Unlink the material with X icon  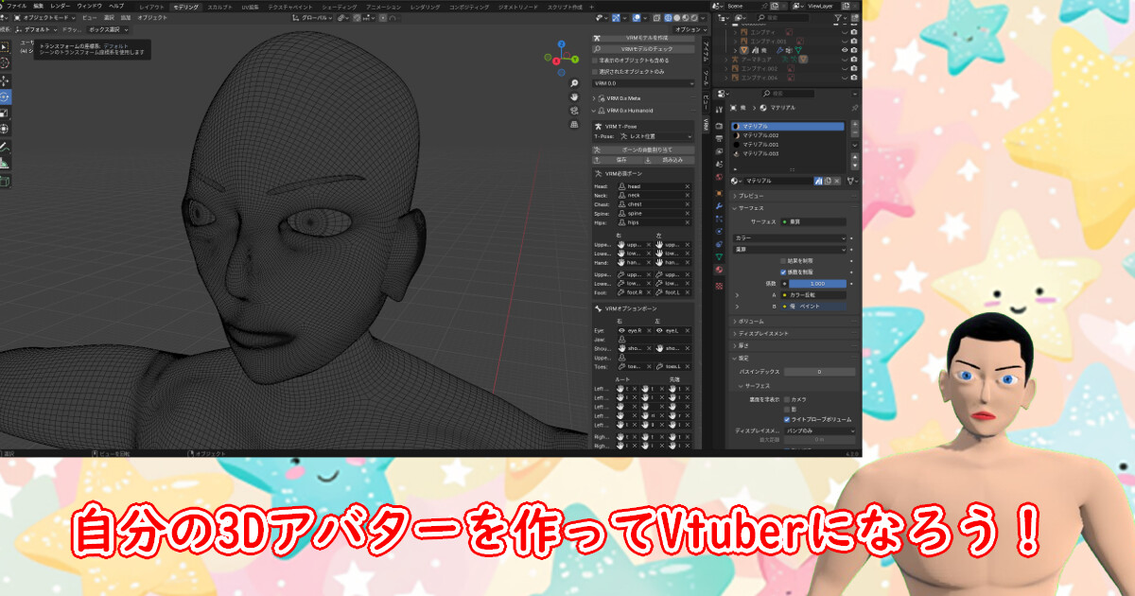pyautogui.click(x=836, y=181)
